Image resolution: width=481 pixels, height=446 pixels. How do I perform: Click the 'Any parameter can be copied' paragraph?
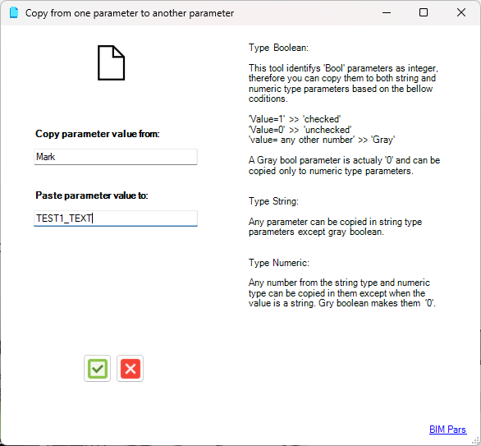335,227
